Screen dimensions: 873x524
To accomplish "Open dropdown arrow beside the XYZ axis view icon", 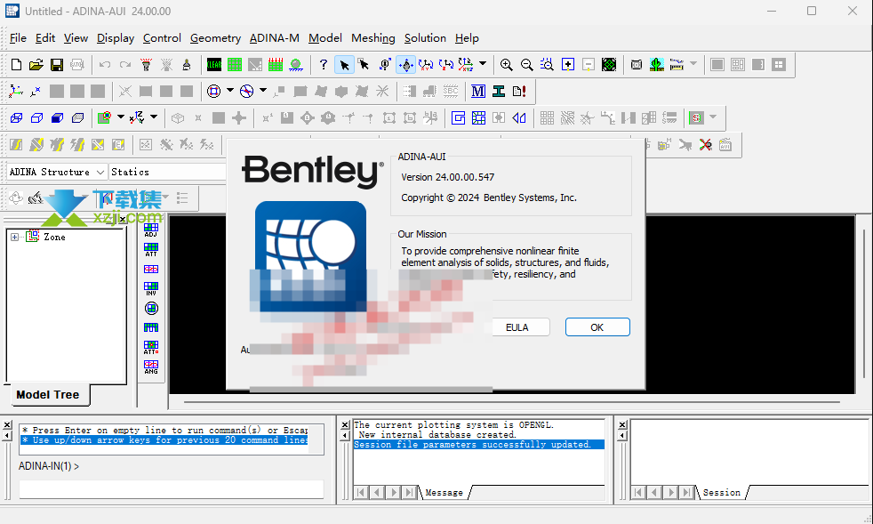I will tap(154, 117).
